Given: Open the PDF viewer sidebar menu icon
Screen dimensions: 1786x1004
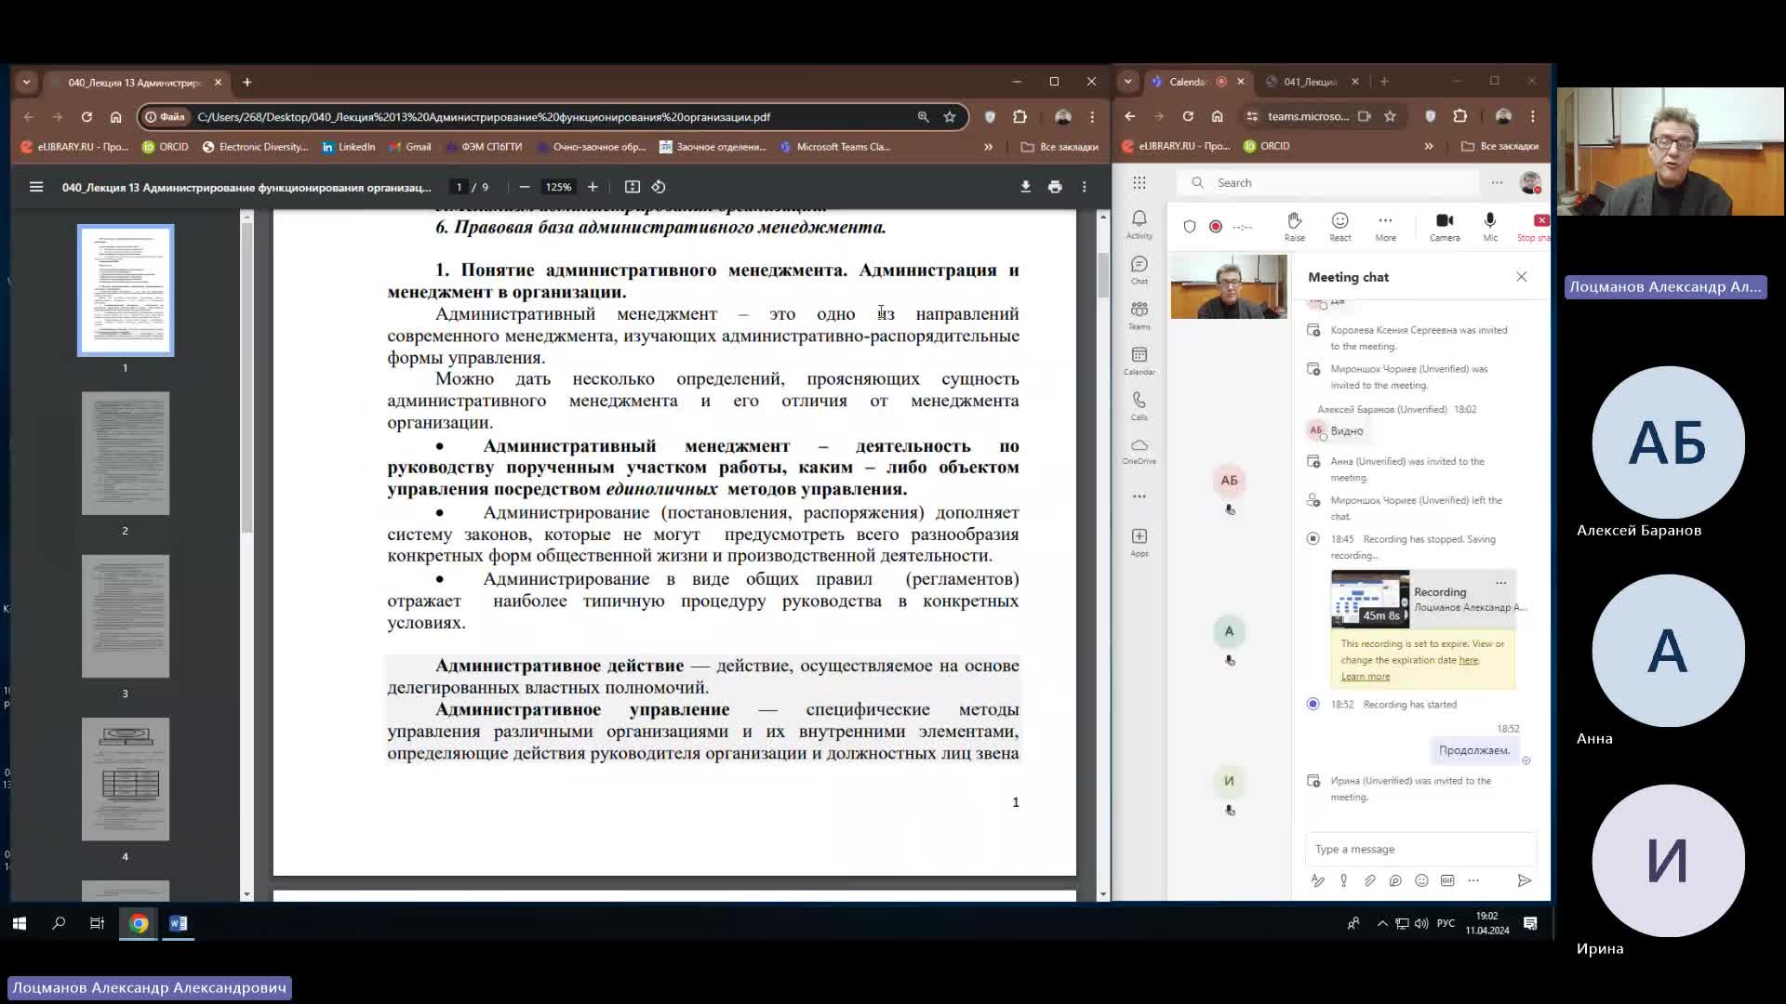Looking at the screenshot, I should [36, 187].
